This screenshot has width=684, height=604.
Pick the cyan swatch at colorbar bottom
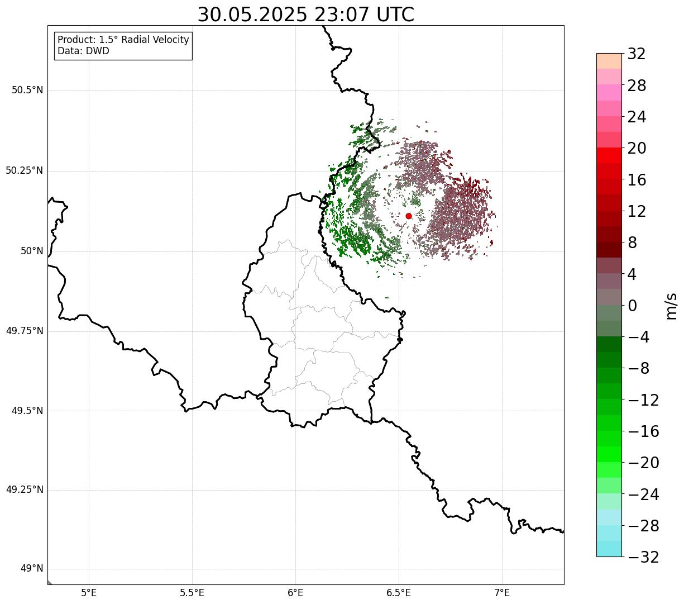click(609, 549)
